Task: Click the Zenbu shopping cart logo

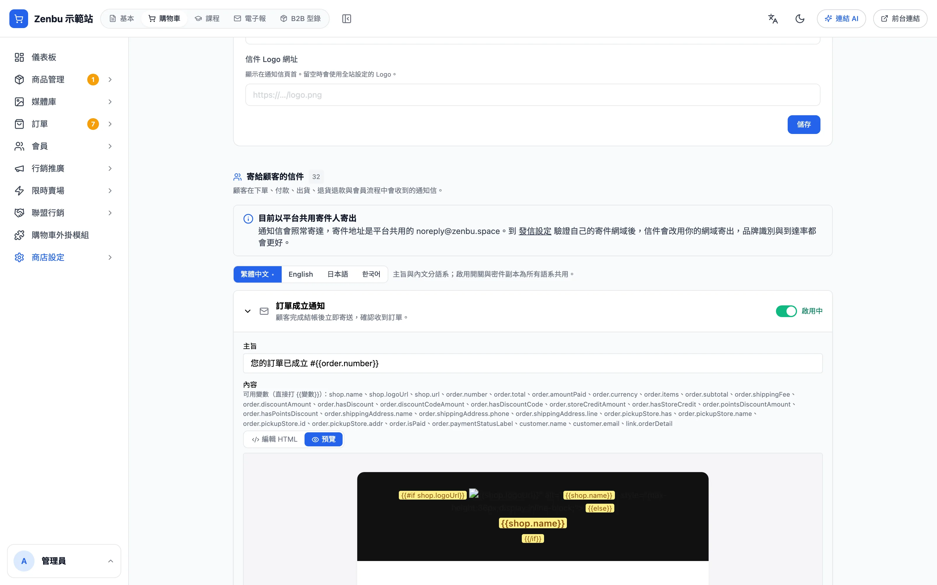Action: click(18, 18)
